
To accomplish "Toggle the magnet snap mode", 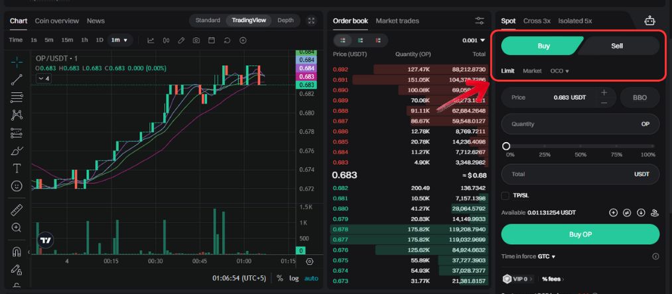I will point(17,252).
